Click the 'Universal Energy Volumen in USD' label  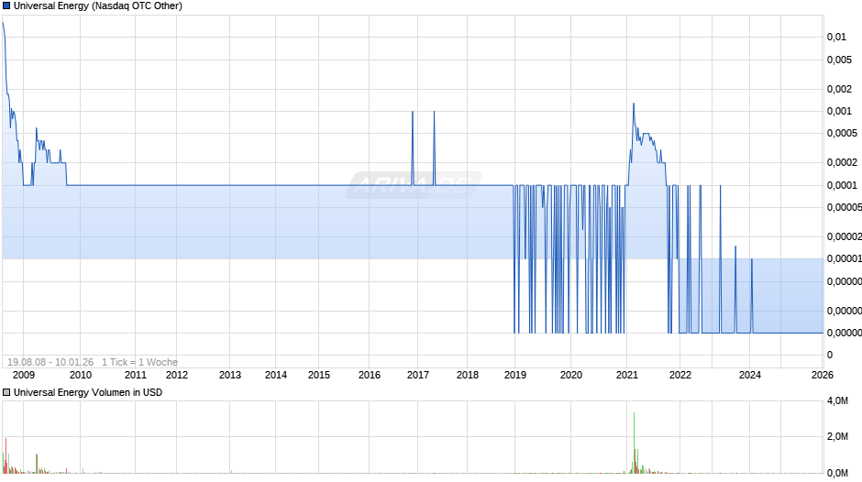pos(88,392)
